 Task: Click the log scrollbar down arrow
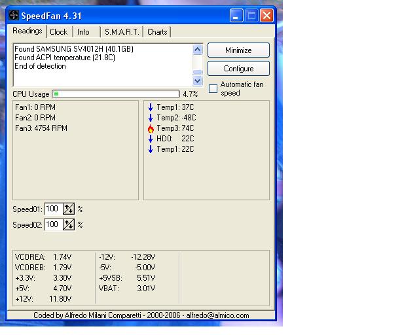click(x=198, y=80)
